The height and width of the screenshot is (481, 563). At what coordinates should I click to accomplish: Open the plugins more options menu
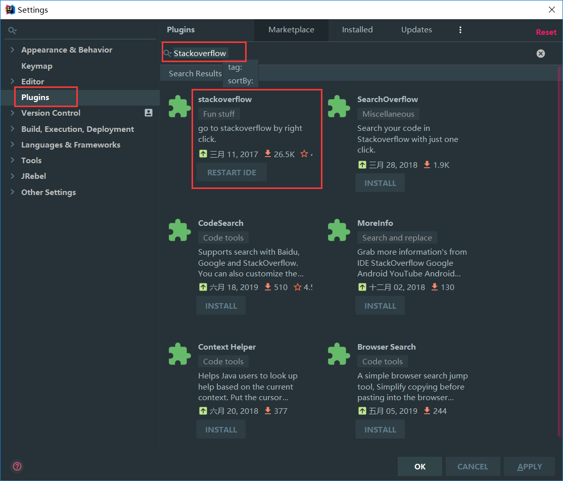460,30
